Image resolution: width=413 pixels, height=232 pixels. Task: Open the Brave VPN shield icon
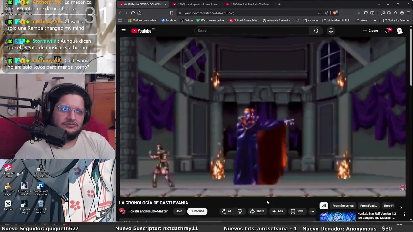402,13
